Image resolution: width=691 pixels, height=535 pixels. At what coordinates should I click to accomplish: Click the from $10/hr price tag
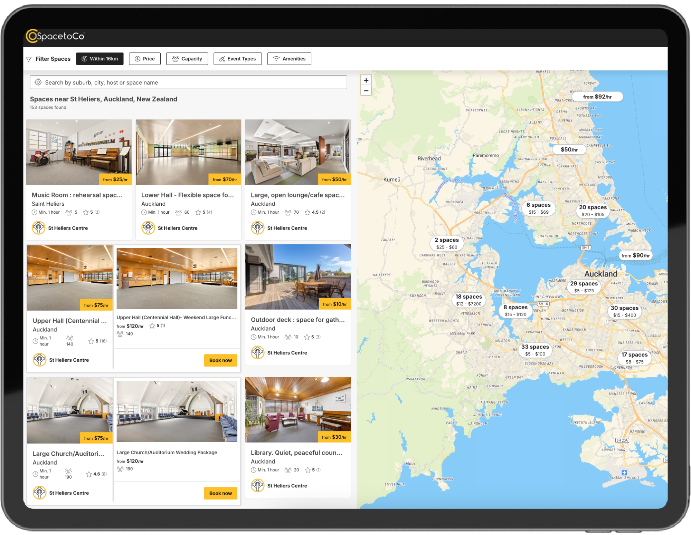pyautogui.click(x=335, y=304)
